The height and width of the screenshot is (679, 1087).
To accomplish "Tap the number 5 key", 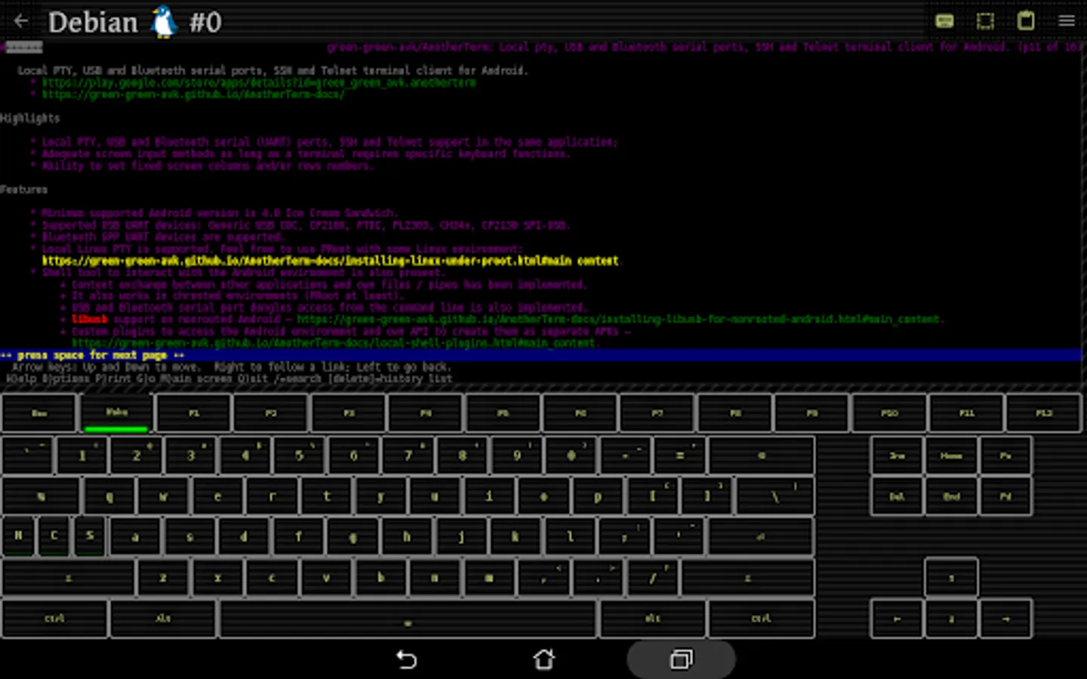I will pyautogui.click(x=300, y=455).
